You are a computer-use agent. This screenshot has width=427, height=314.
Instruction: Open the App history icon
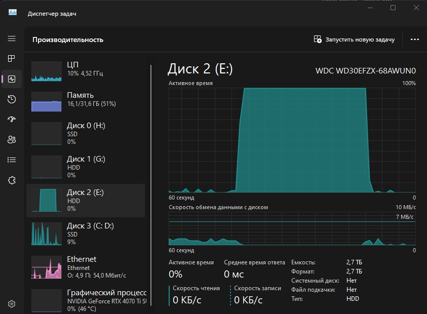click(x=12, y=99)
